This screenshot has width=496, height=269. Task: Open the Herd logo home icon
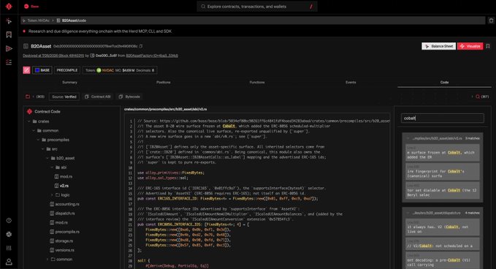tap(9, 6)
